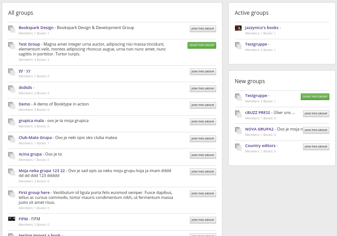Join the FIFM group
The image size is (337, 236).
point(203,220)
